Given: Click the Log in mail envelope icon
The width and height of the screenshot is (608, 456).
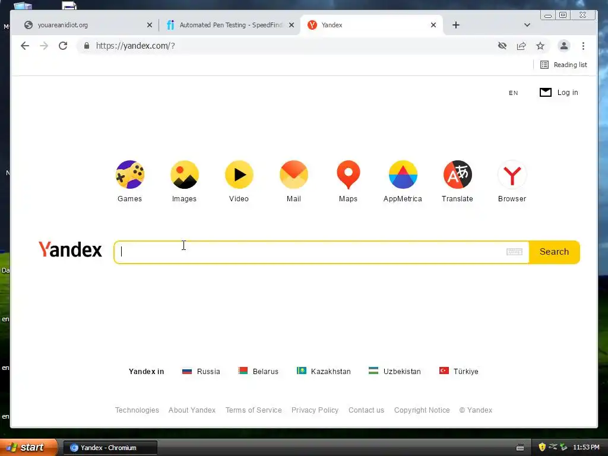Looking at the screenshot, I should pyautogui.click(x=546, y=92).
